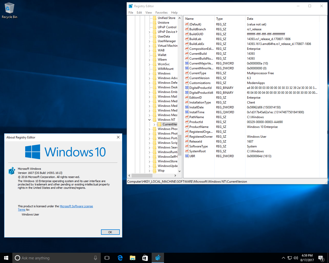Close the About Registry Editor dialog
The width and height of the screenshot is (329, 263).
pyautogui.click(x=118, y=137)
